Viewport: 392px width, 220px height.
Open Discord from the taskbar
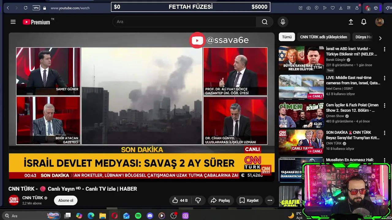coord(150,216)
